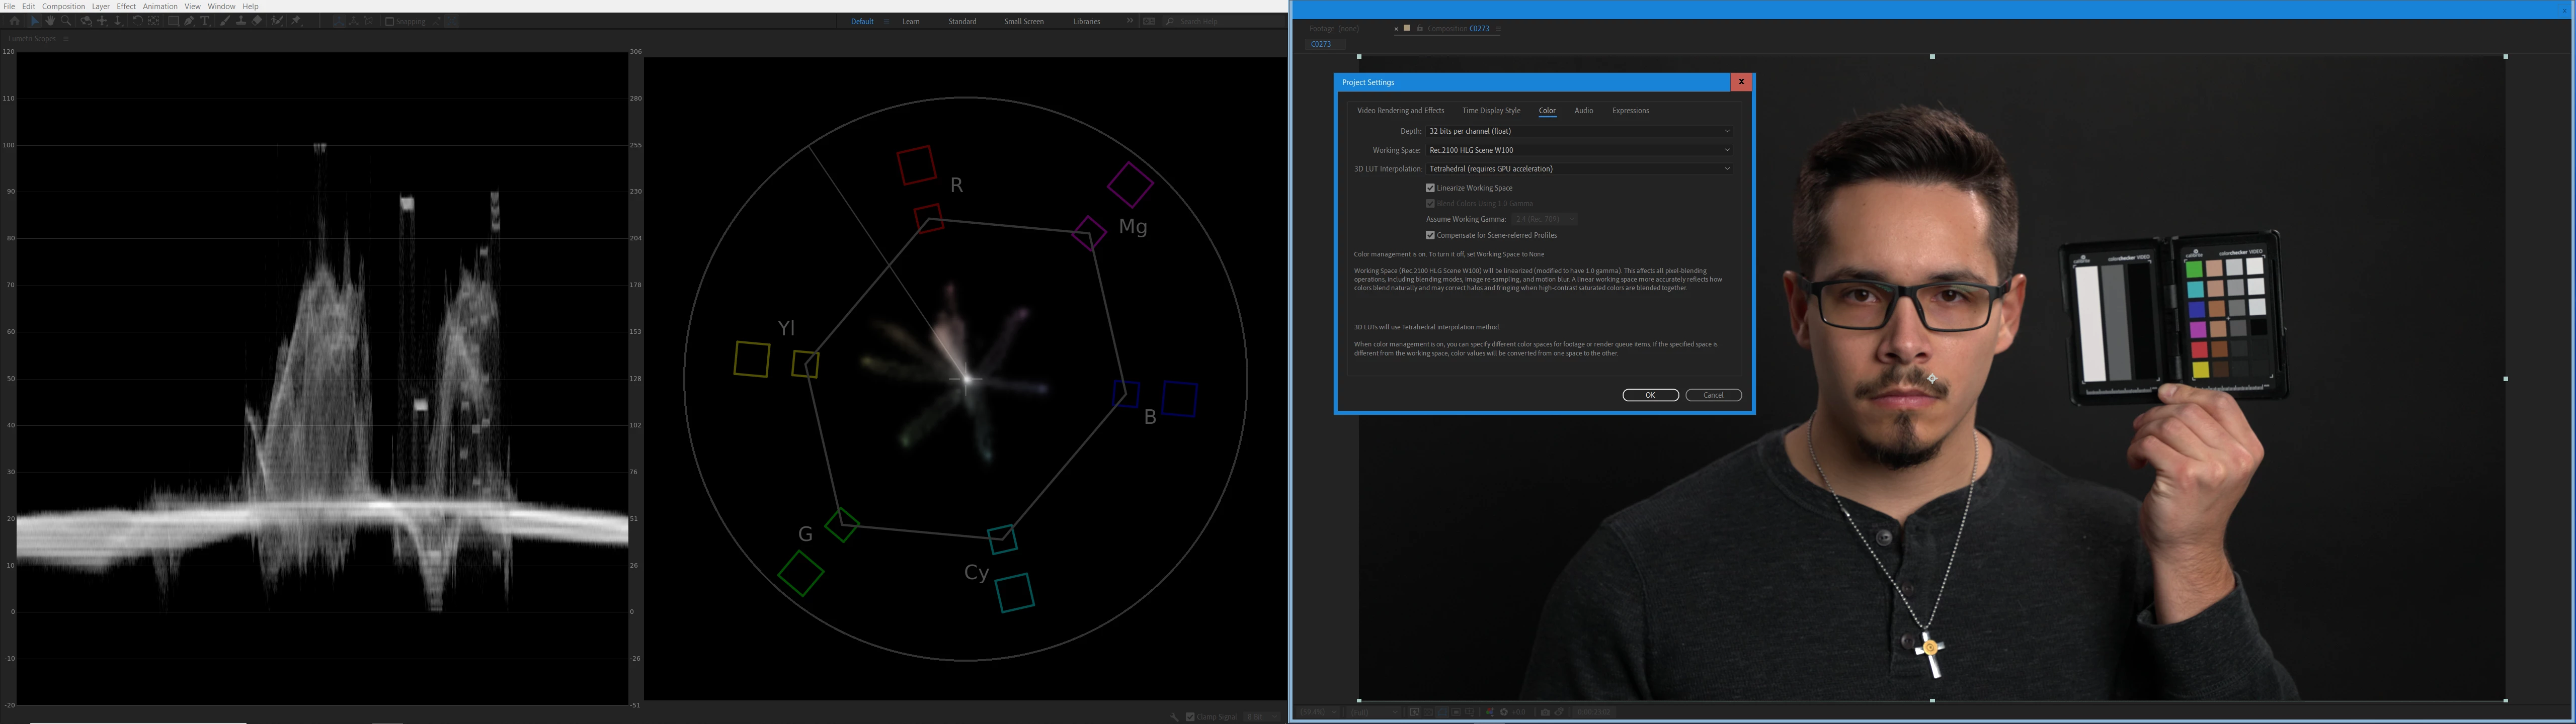The image size is (2576, 724).
Task: Toggle Linearize Working Space checkbox
Action: click(x=1430, y=188)
